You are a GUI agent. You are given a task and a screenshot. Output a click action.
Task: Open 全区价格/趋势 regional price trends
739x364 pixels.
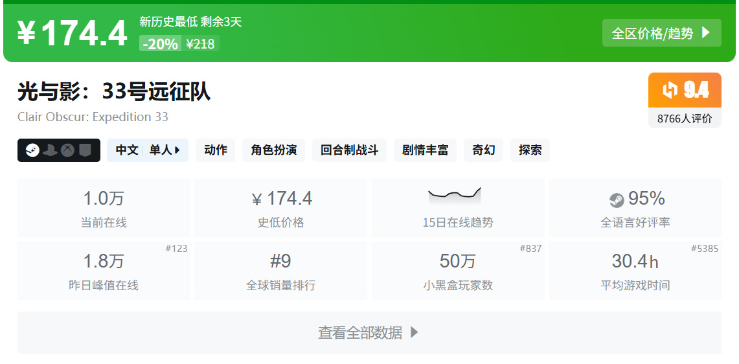click(662, 33)
